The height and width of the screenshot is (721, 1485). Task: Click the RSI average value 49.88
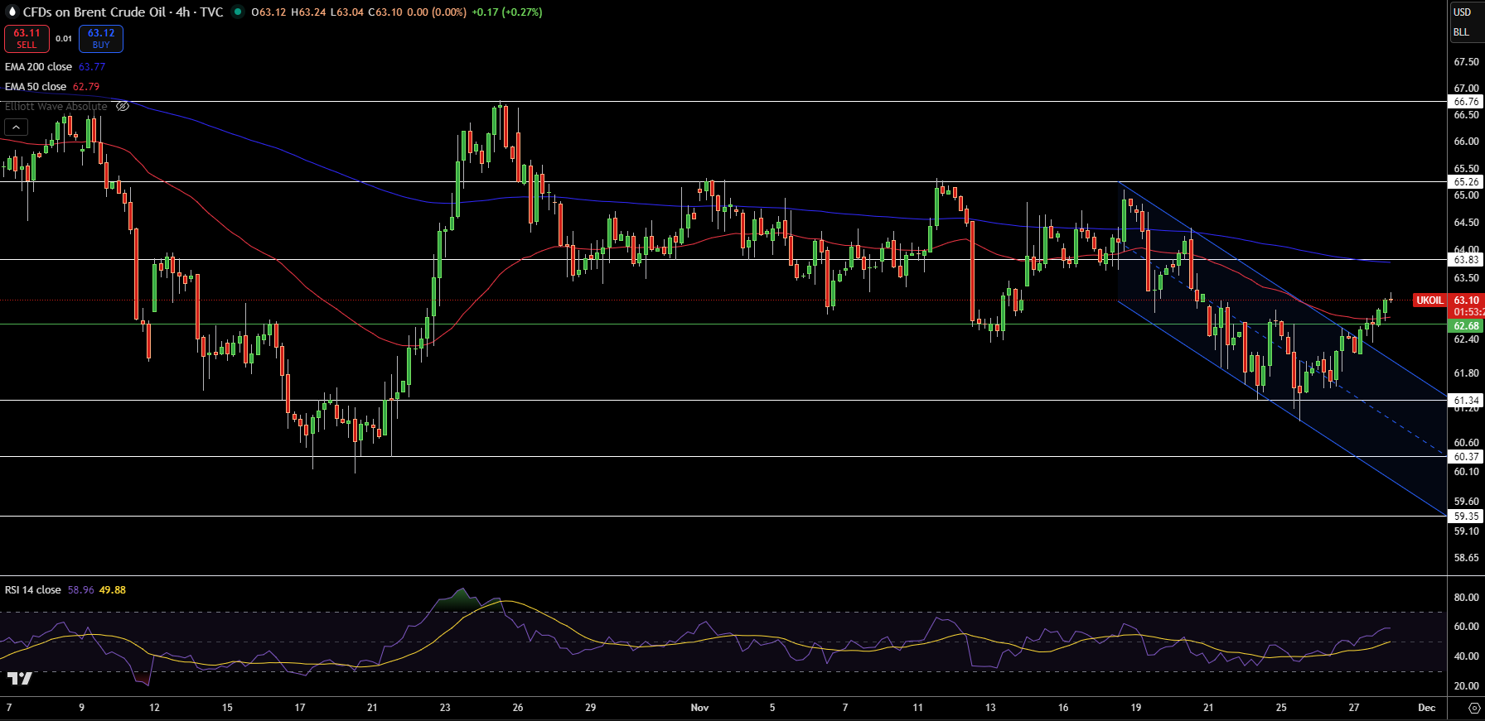[113, 590]
